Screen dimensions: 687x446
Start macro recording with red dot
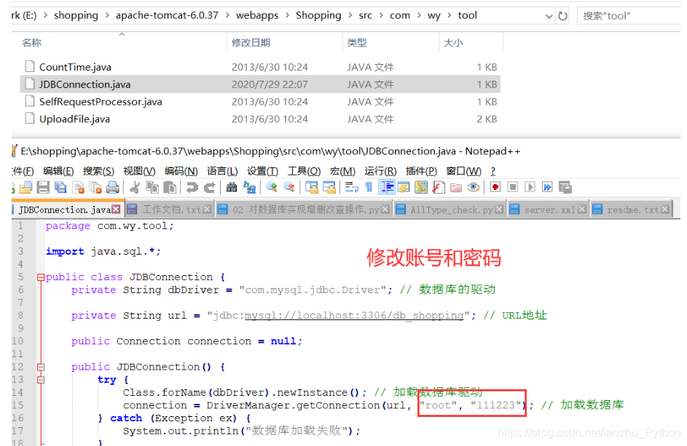click(495, 187)
